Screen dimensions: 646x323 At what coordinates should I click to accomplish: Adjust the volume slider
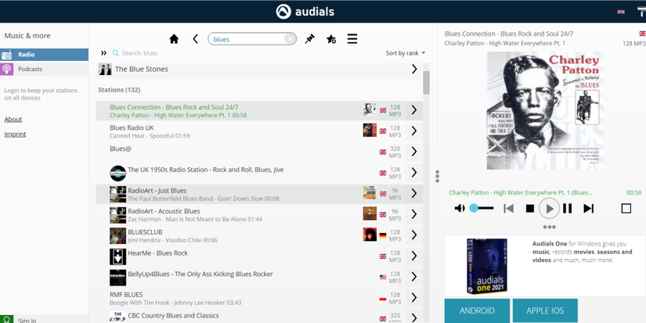[x=482, y=208]
